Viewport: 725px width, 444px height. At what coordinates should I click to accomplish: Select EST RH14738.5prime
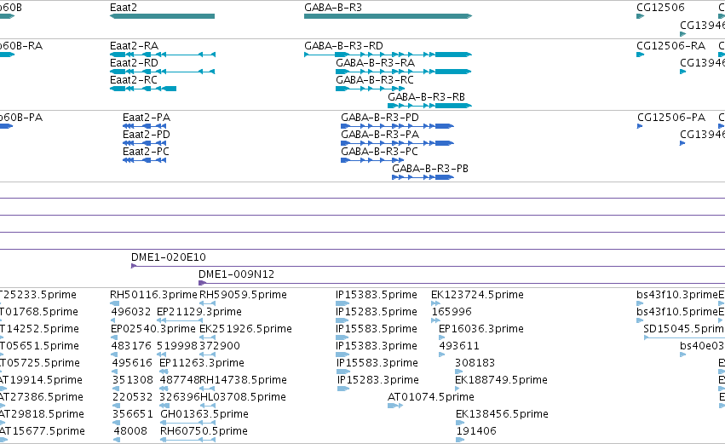click(243, 380)
